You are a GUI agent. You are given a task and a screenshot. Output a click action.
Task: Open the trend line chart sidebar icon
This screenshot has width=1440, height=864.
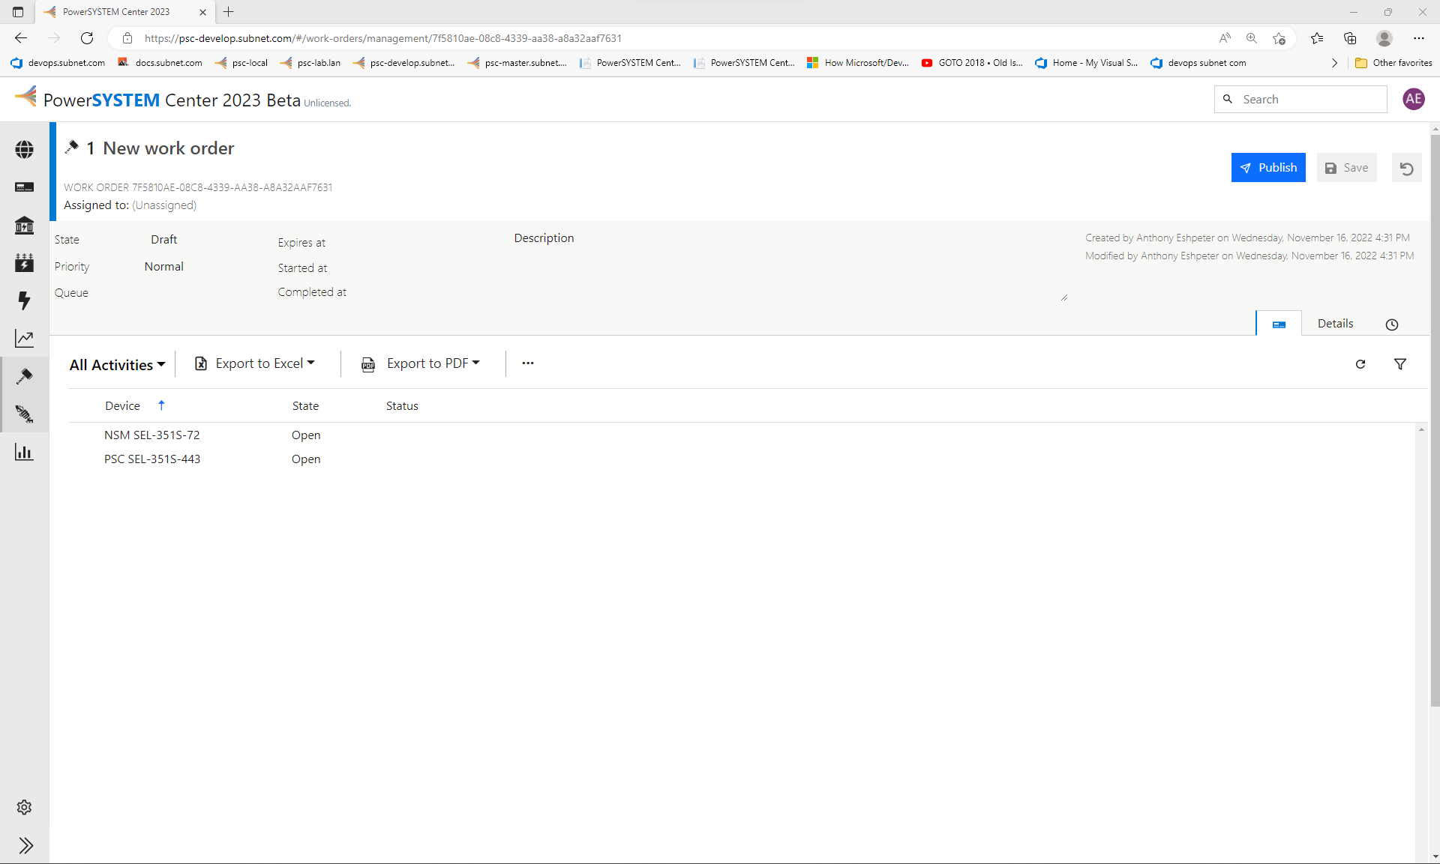click(x=24, y=339)
